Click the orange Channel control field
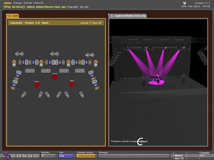The width and height of the screenshot is (214, 160). point(86,156)
